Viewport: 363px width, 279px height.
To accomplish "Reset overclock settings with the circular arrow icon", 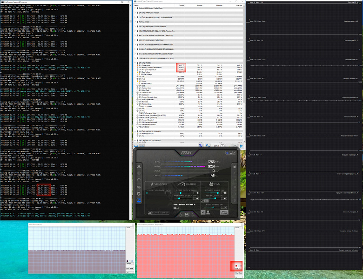I will point(181,215).
